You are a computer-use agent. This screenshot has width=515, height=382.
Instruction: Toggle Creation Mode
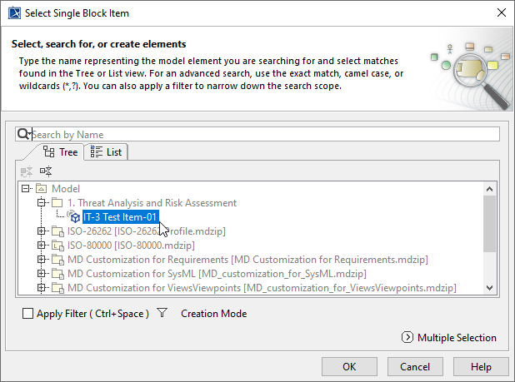click(213, 314)
